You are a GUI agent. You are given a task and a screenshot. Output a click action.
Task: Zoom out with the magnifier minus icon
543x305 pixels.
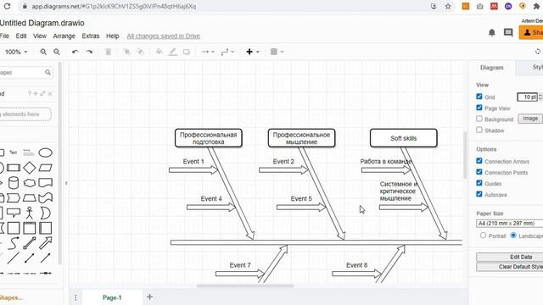(57, 52)
